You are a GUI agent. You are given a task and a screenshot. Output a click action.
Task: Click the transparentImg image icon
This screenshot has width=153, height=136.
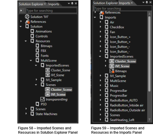click(x=43, y=99)
